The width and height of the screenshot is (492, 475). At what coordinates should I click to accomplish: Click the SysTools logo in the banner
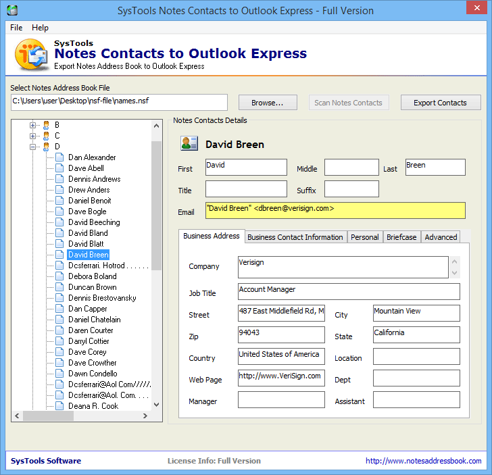[31, 54]
